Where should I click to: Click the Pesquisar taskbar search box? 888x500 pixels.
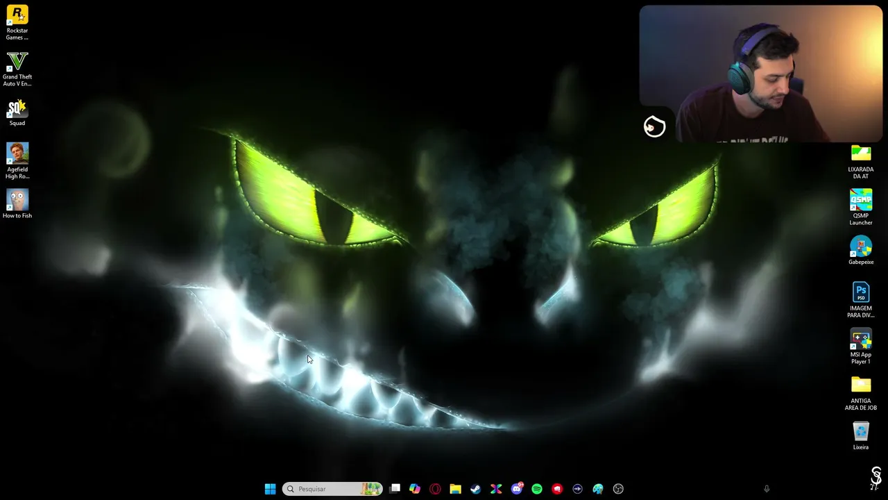tap(332, 489)
